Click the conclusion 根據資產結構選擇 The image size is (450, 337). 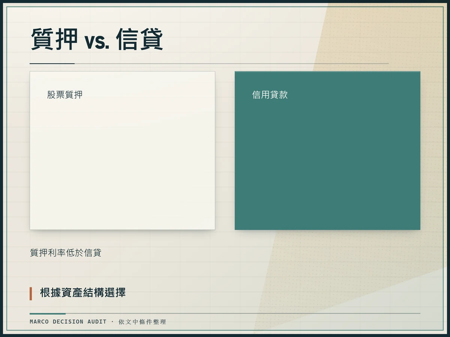83,293
